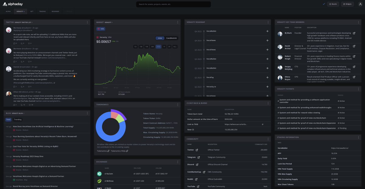This screenshot has width=365, height=189.
Task: Select the 1W chart range
Action: pos(141,47)
